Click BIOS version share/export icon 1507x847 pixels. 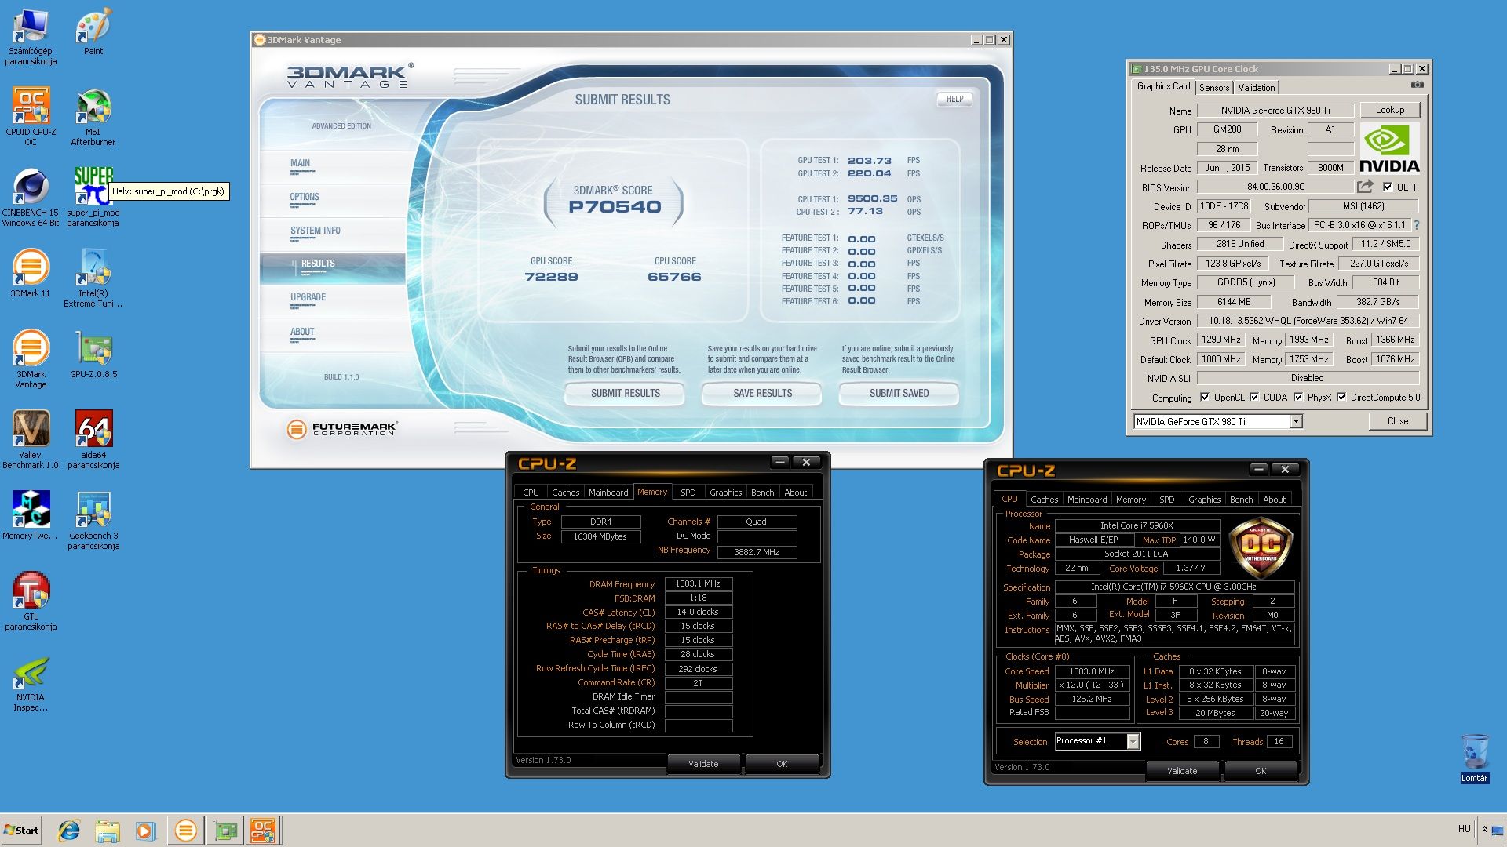click(1365, 187)
